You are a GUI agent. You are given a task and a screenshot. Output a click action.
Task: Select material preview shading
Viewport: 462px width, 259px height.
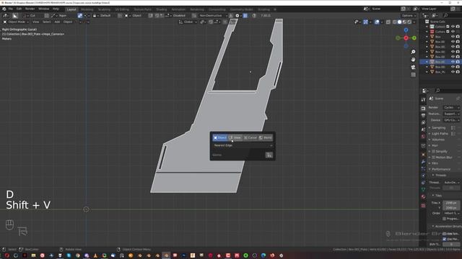point(404,22)
